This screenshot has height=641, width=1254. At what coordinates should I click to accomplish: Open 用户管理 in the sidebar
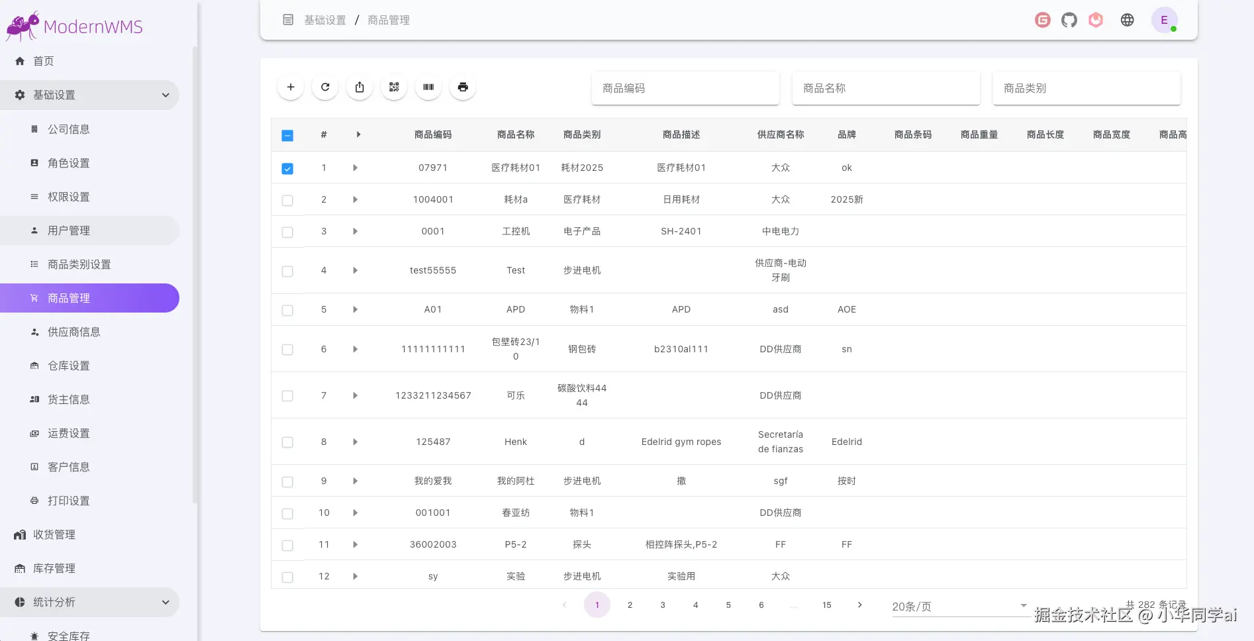[89, 230]
